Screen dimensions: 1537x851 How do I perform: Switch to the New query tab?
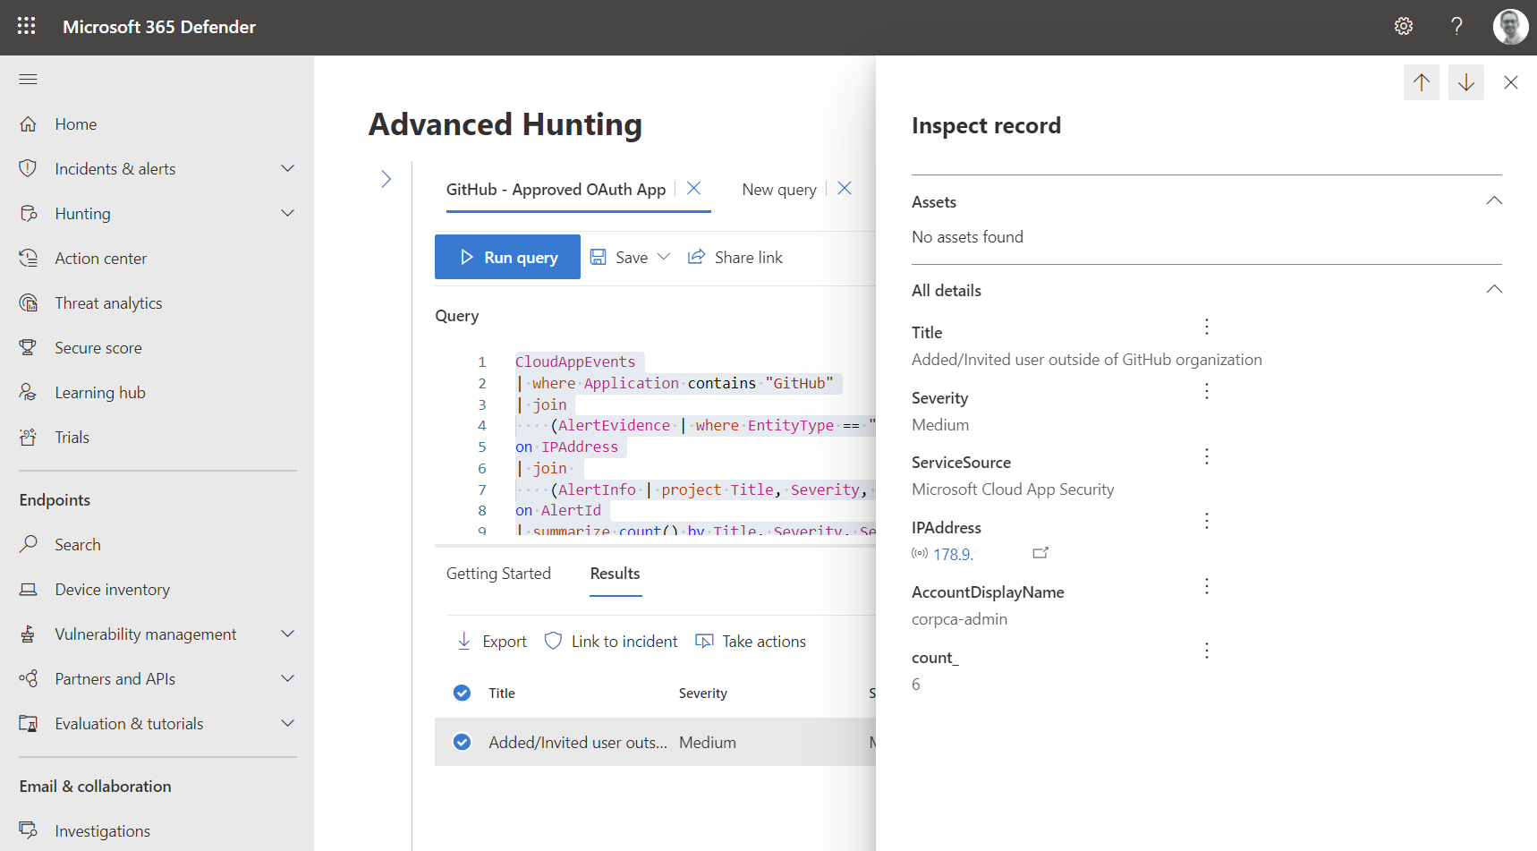coord(779,190)
